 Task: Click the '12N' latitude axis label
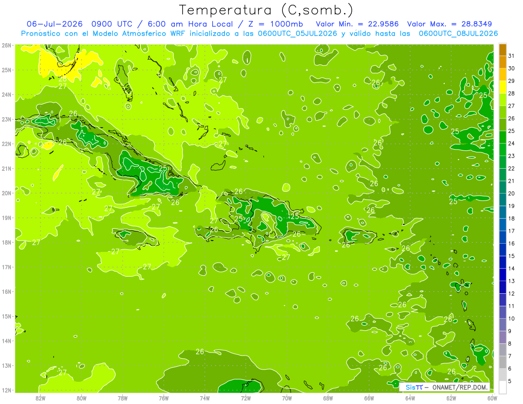click(6, 390)
